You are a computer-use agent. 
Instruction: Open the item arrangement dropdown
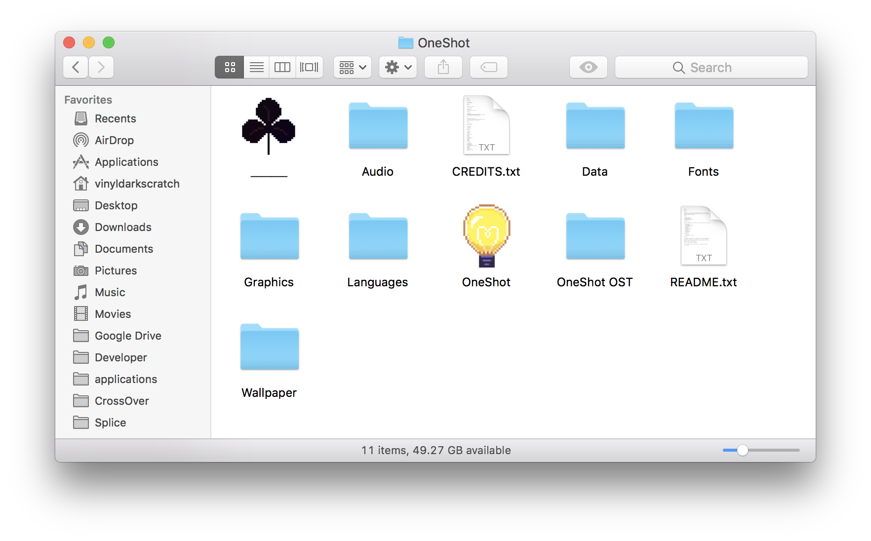[352, 67]
